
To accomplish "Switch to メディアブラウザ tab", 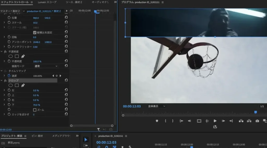I will (x=61, y=136).
